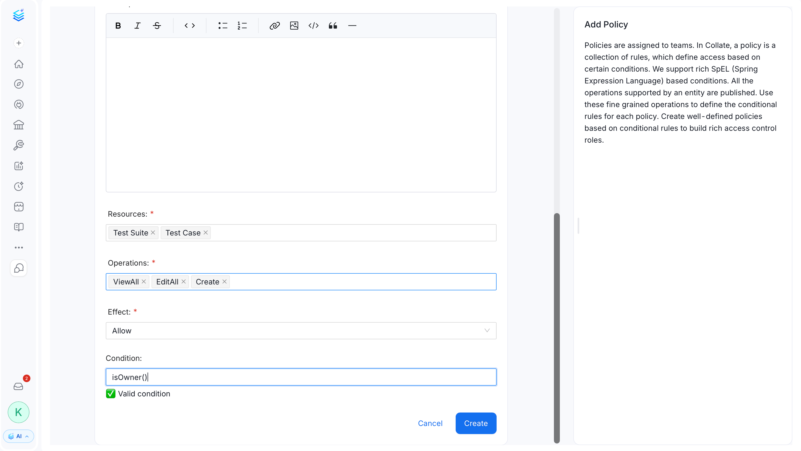Click the form vertical scrollbar thumb
The height and width of the screenshot is (451, 801).
pos(557,328)
